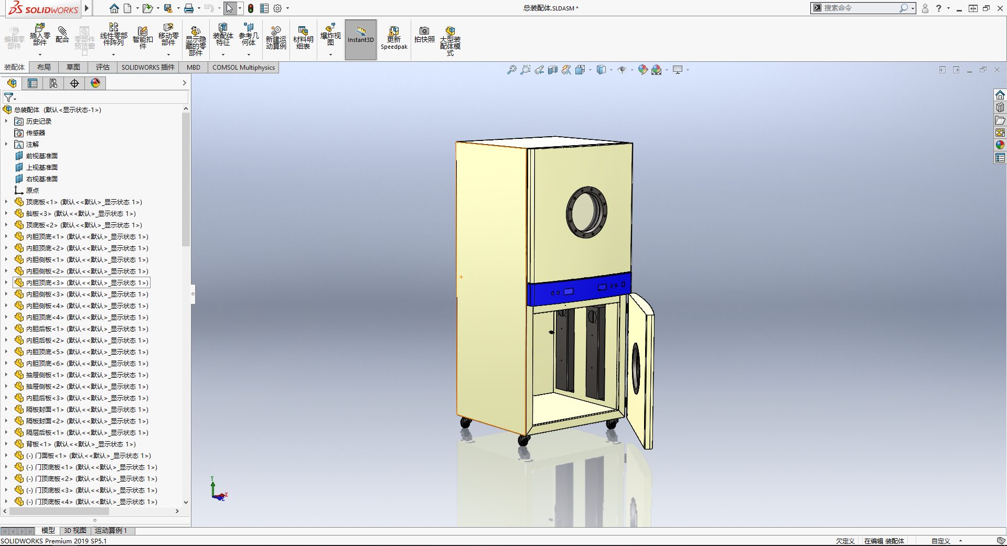1007x546 pixels.
Task: Open DisplayManager tab in left panel
Action: tap(95, 83)
